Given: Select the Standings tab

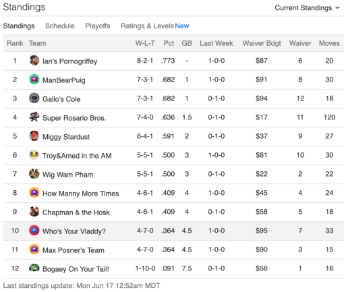Looking at the screenshot, I should (19, 26).
